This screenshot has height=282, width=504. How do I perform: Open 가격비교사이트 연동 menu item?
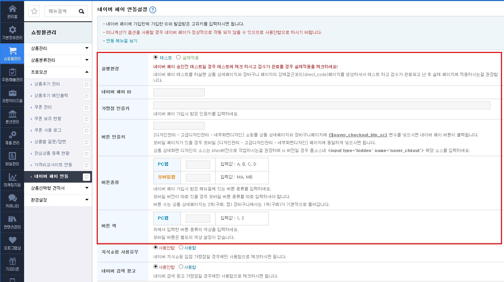(53, 165)
